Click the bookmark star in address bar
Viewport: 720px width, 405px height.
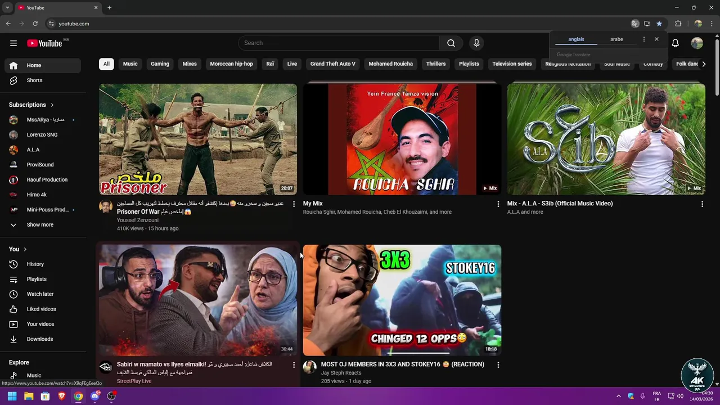(x=659, y=24)
